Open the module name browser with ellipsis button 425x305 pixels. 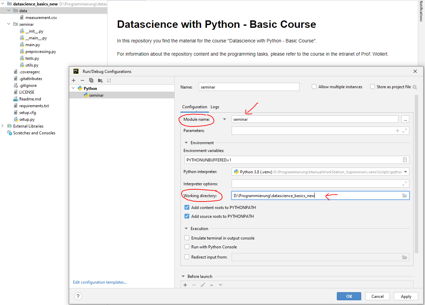pyautogui.click(x=405, y=119)
